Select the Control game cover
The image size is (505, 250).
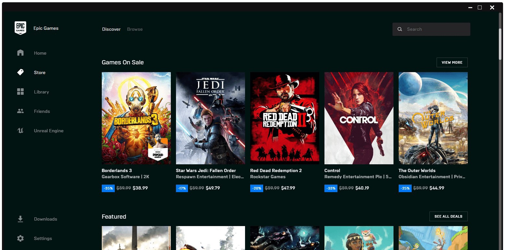(x=359, y=118)
